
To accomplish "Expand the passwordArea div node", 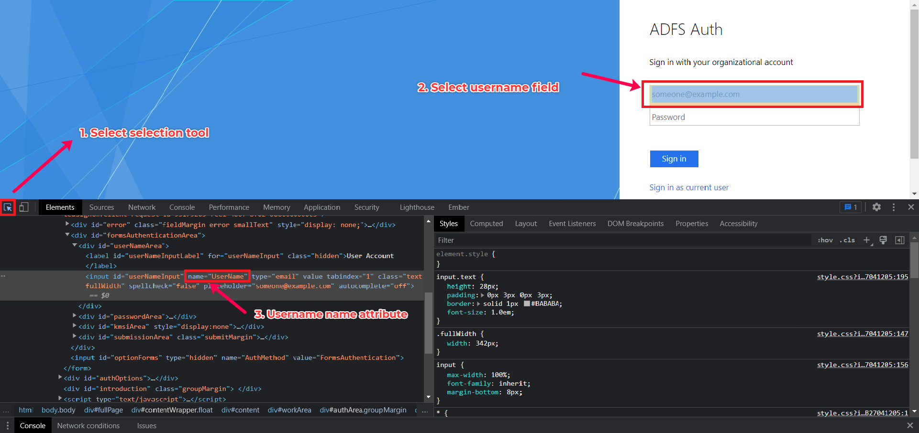I will click(x=75, y=315).
